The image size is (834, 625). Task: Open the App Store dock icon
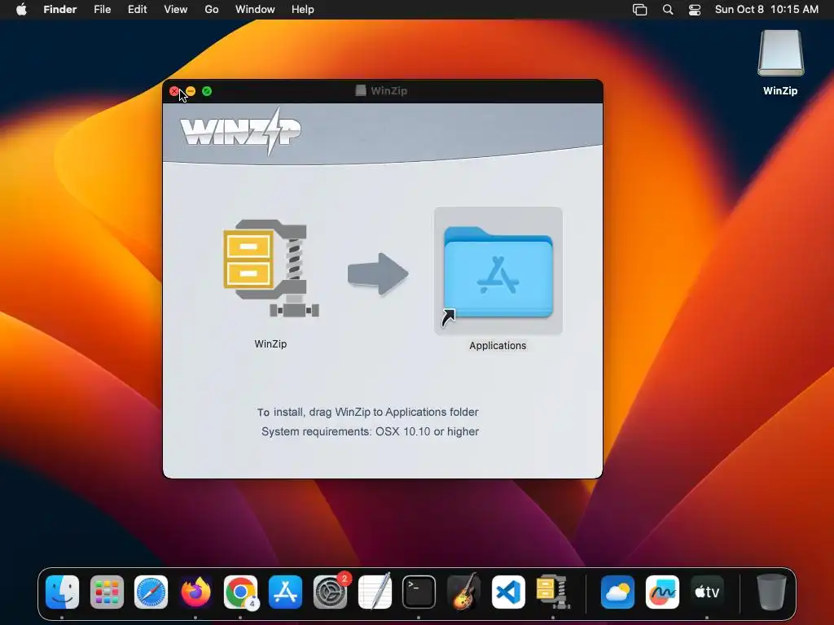(285, 592)
